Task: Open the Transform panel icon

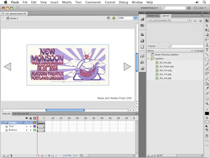Action: click(142, 47)
